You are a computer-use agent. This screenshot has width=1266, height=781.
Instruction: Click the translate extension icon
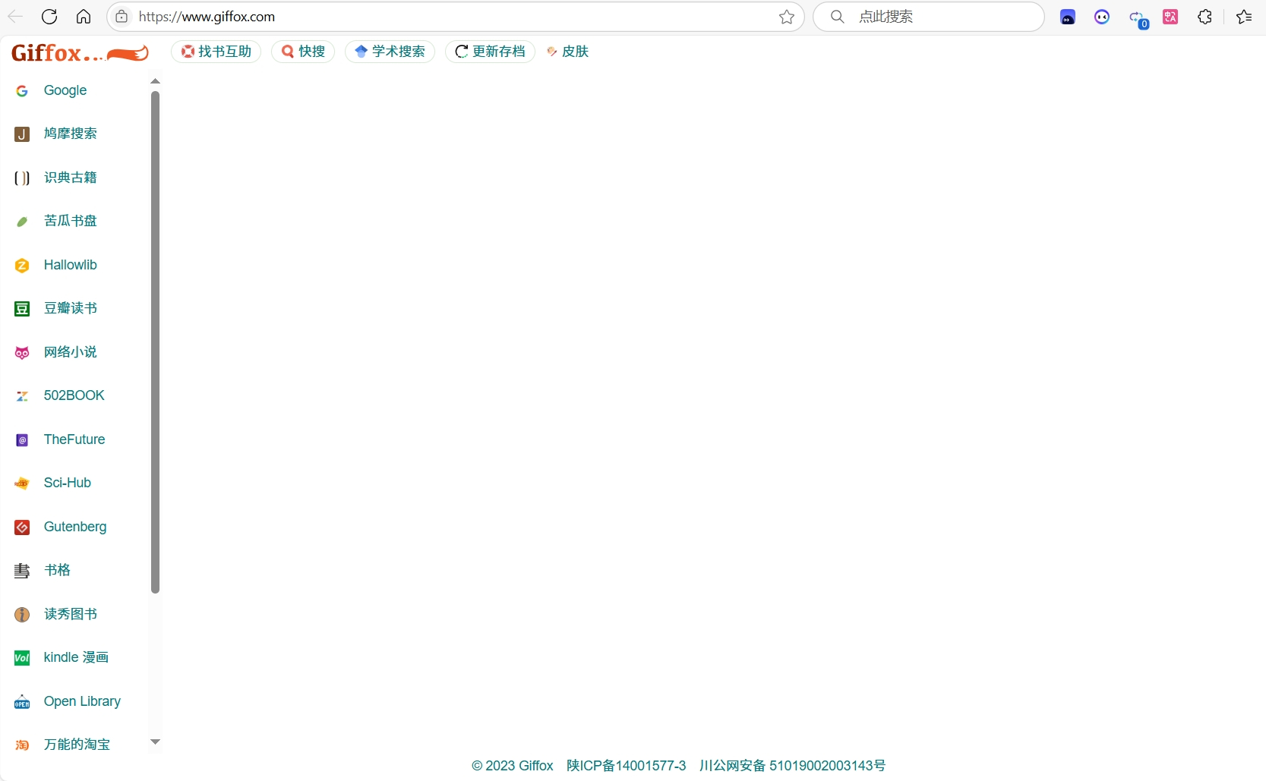pyautogui.click(x=1170, y=17)
